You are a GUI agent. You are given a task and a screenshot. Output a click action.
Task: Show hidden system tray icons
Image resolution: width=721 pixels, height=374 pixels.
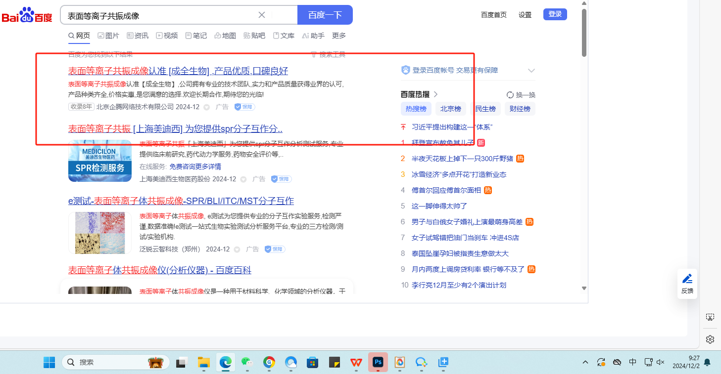point(585,362)
